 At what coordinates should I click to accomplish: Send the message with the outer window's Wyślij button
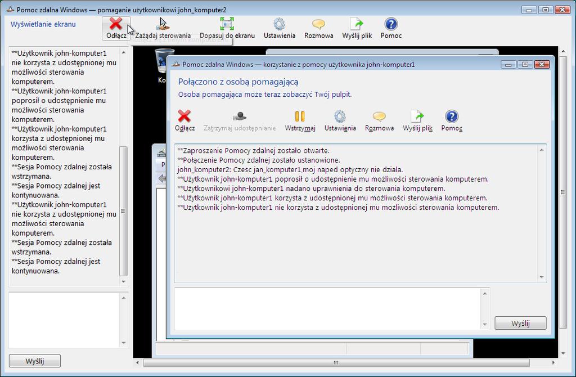pyautogui.click(x=34, y=361)
